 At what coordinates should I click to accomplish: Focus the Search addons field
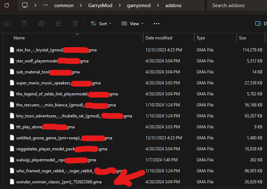click(x=237, y=5)
